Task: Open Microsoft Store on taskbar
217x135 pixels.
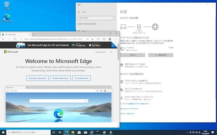Action: (x=79, y=132)
